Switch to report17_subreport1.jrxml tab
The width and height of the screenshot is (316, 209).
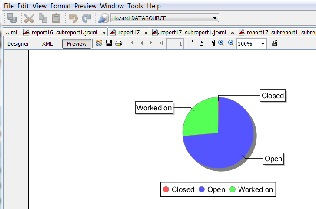(x=193, y=32)
